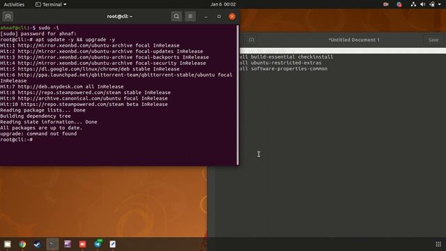
Task: Click the '*Untitled Document 1' window title
Action: (x=354, y=40)
